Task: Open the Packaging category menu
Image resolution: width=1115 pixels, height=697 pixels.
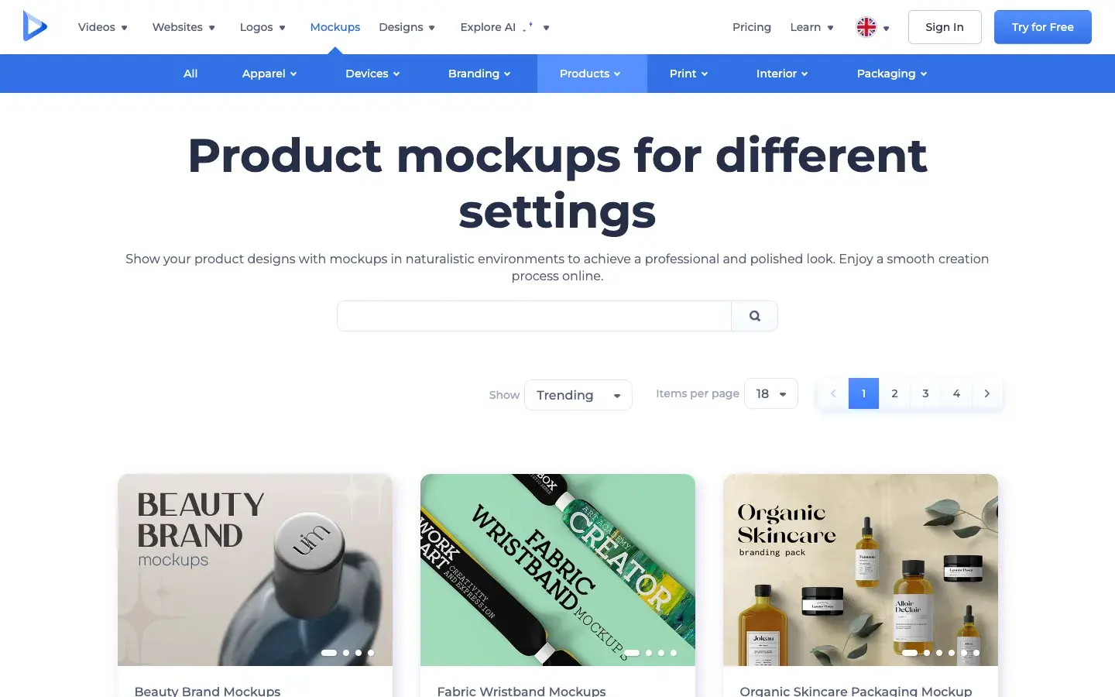Action: (x=891, y=74)
